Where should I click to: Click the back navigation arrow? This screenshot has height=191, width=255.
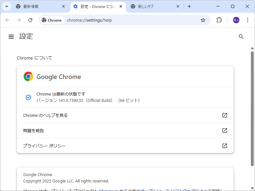click(x=7, y=20)
